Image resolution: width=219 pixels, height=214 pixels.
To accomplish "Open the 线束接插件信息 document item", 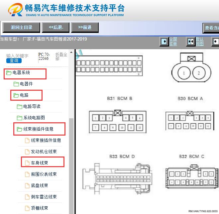I will point(46,140).
